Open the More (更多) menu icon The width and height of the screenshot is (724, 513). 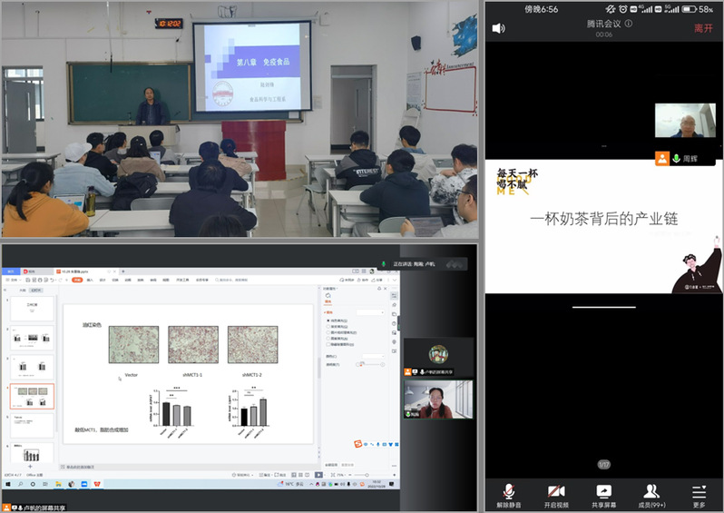[x=699, y=494]
